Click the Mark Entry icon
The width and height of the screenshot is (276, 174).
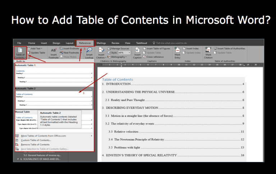click(x=177, y=50)
